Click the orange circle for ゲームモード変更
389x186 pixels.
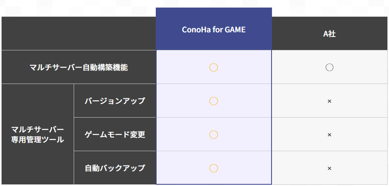pos(213,135)
